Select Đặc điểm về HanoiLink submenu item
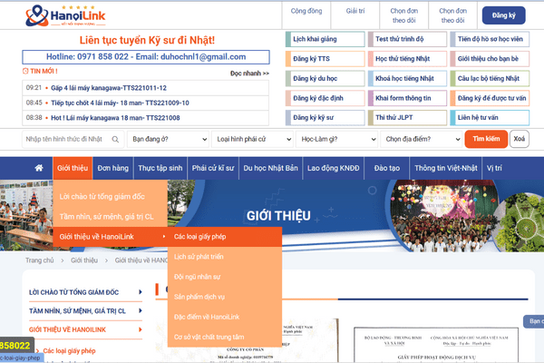 pyautogui.click(x=225, y=317)
